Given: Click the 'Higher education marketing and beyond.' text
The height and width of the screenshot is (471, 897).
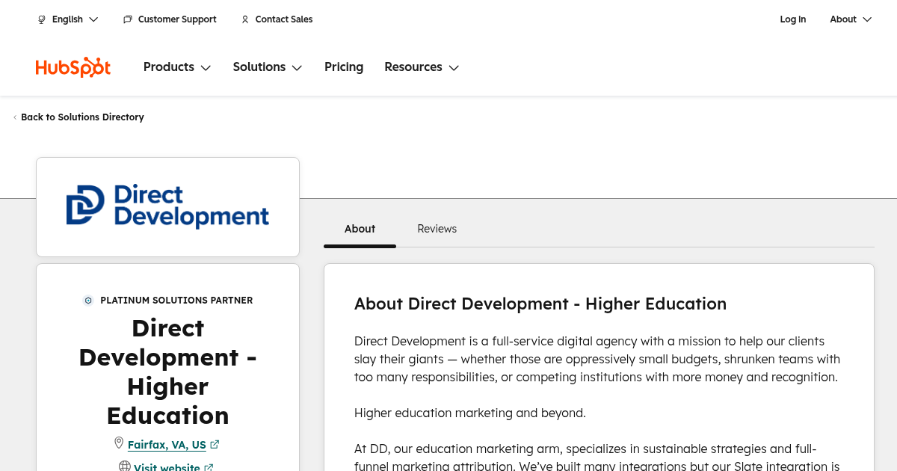Looking at the screenshot, I should [x=470, y=413].
